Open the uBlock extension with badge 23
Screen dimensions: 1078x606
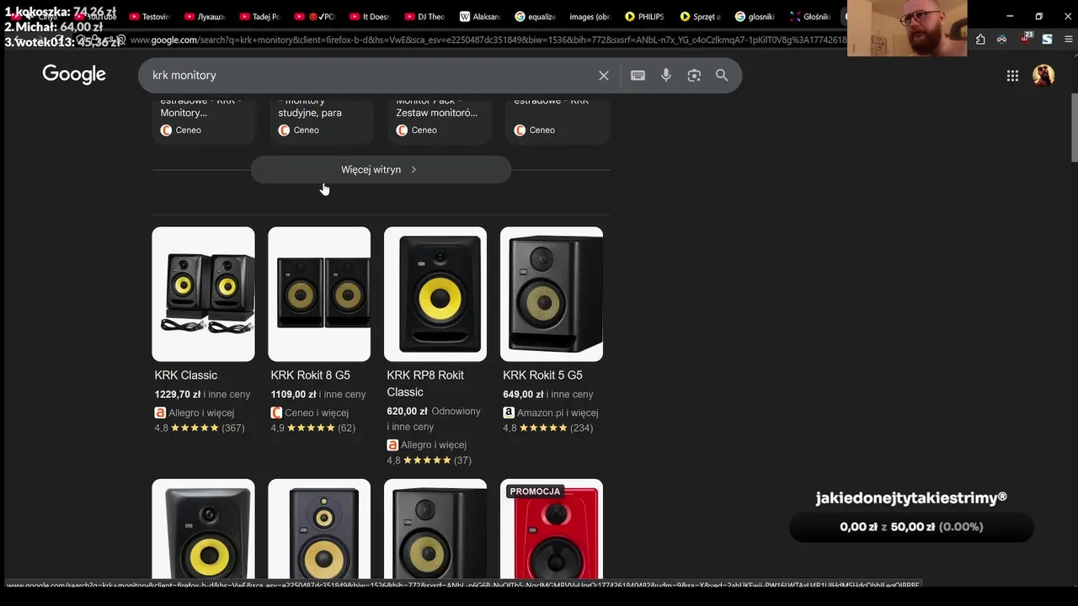[1025, 39]
